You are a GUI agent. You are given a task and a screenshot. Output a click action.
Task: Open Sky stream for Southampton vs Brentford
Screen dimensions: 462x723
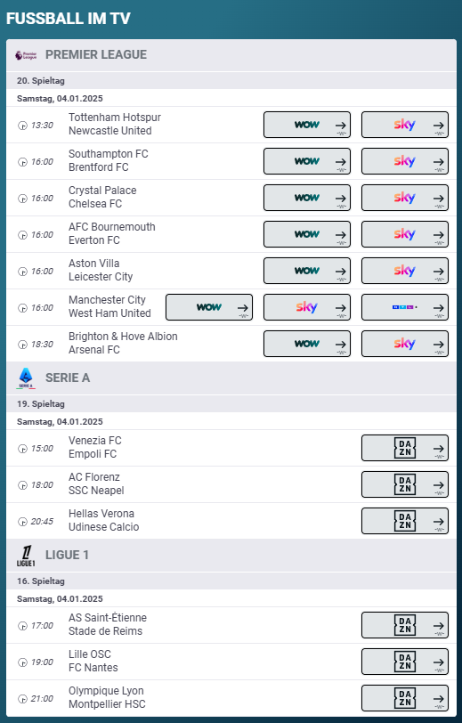click(x=405, y=161)
